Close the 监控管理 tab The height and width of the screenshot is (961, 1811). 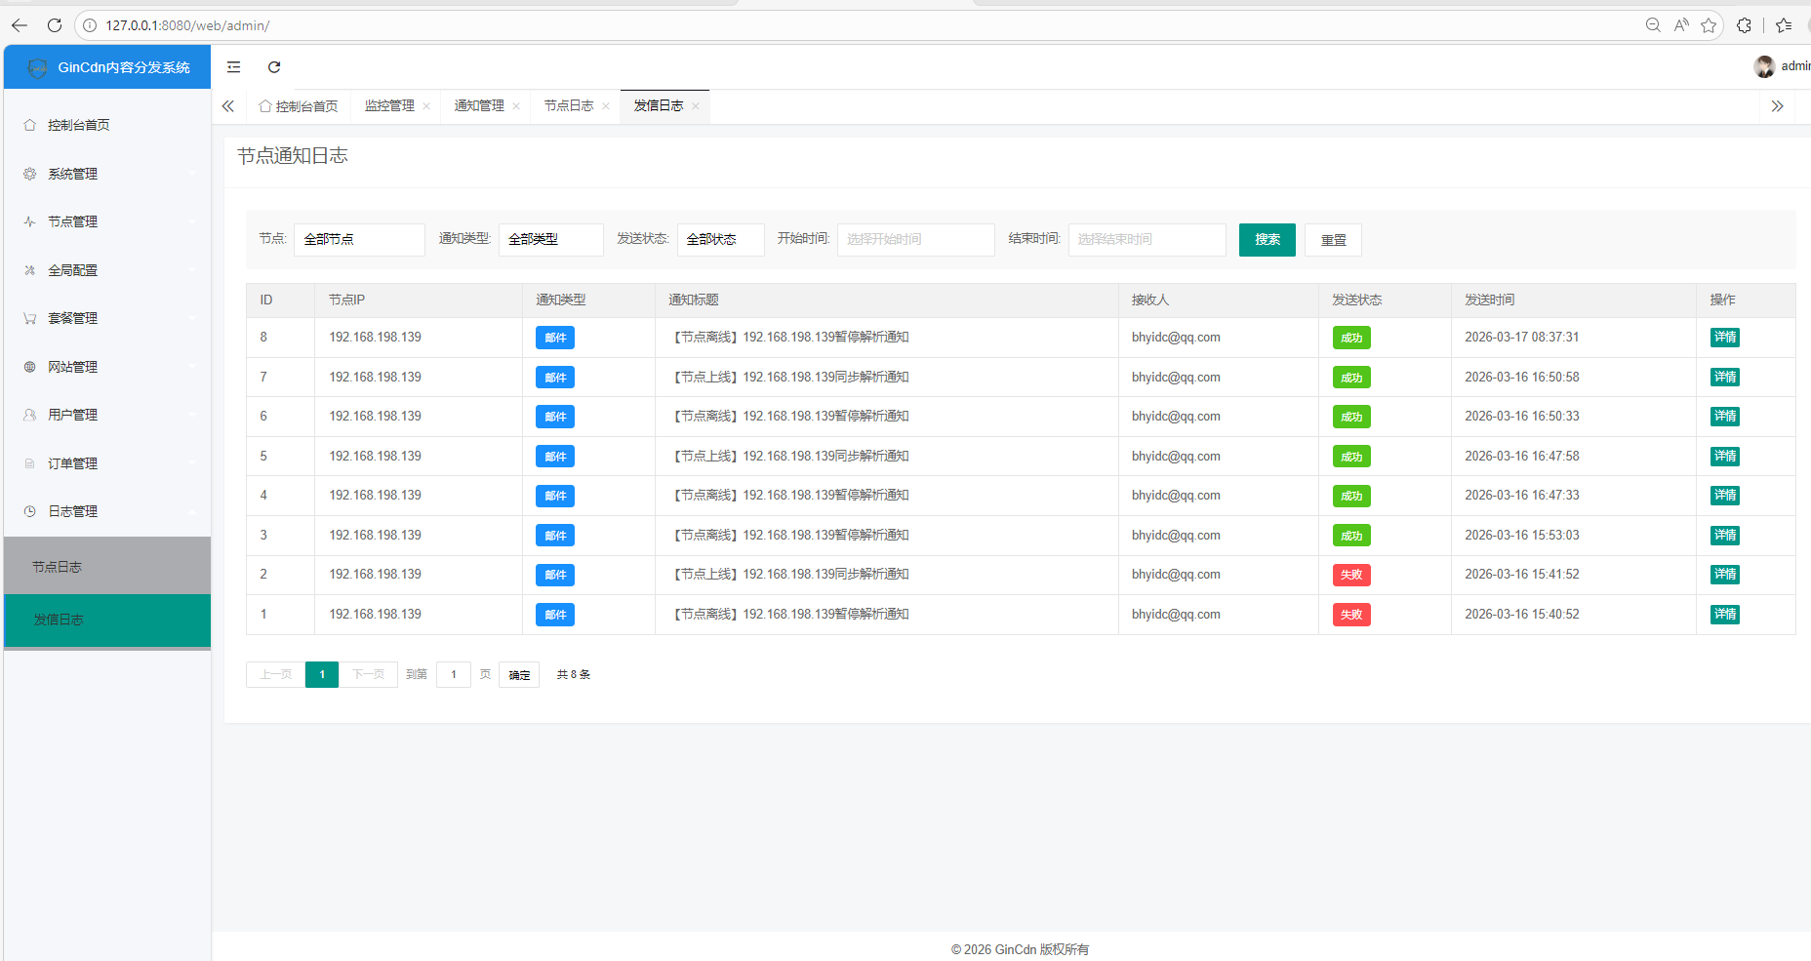click(426, 106)
